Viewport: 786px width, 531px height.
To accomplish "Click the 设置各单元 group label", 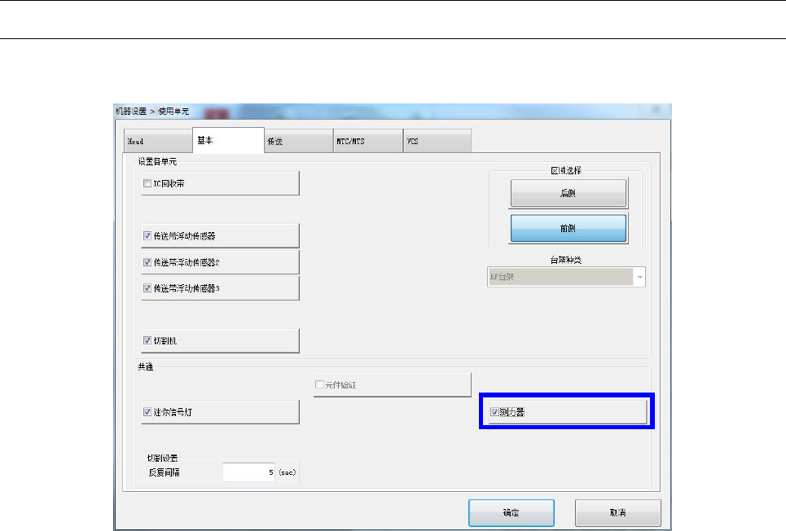I will tap(157, 161).
